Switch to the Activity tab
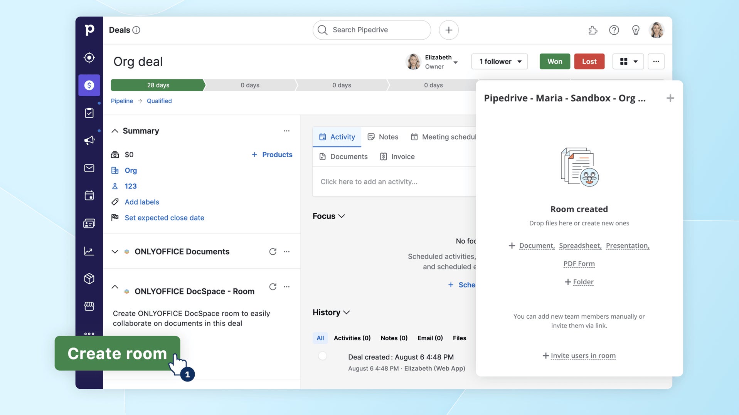 (337, 137)
